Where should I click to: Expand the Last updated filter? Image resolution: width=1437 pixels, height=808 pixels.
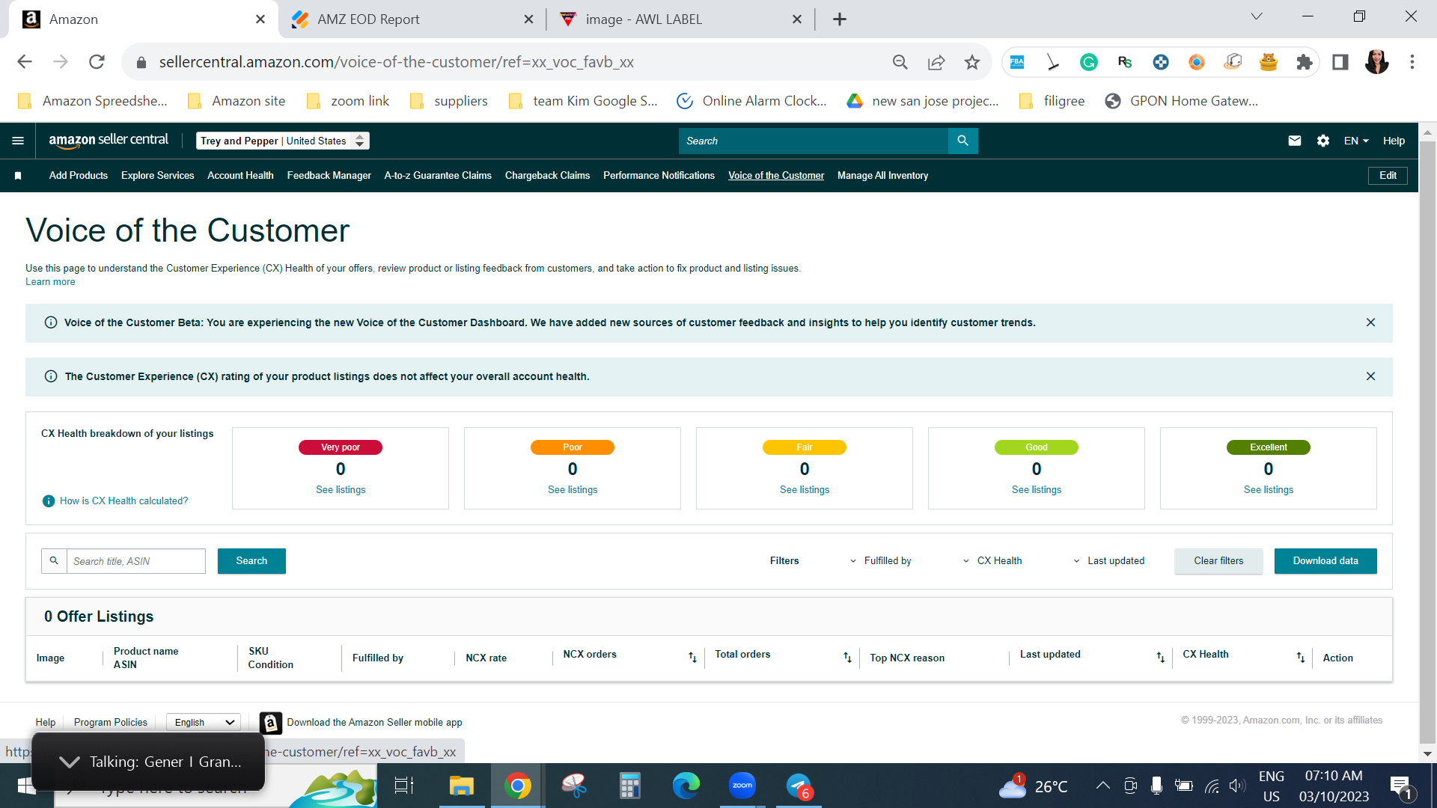1108,561
